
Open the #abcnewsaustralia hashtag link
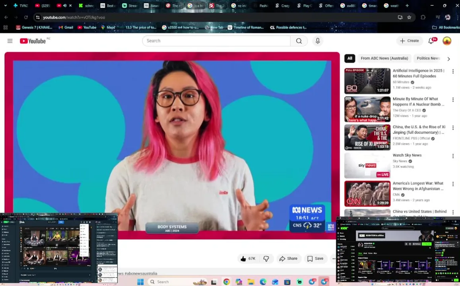click(141, 273)
